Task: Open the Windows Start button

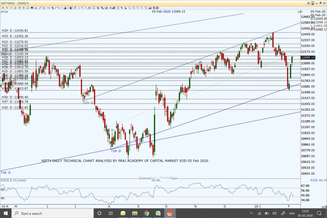Action: (x=6, y=213)
